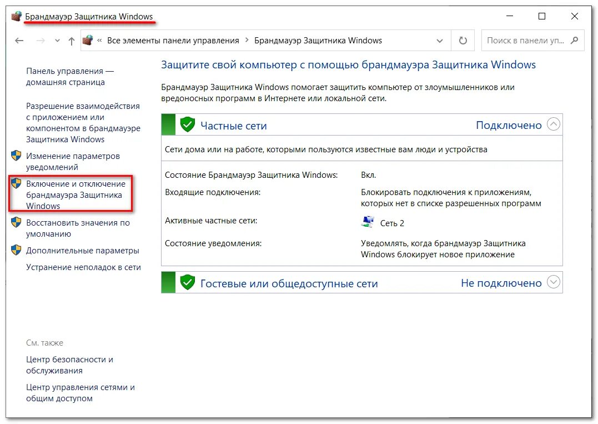Open 'Центр управления сетями и общим доступом'
Image resolution: width=598 pixels, height=424 pixels.
(x=81, y=393)
